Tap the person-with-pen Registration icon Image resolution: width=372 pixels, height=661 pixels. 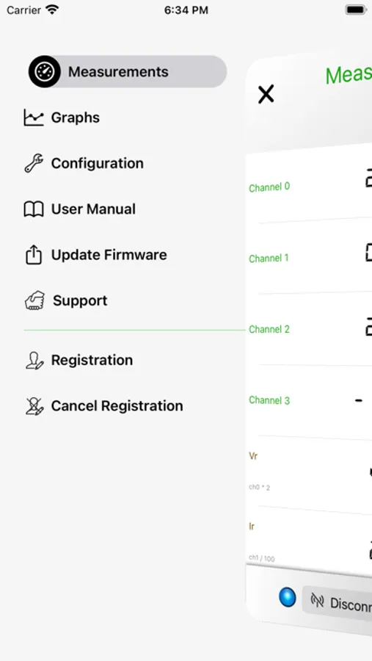point(34,361)
